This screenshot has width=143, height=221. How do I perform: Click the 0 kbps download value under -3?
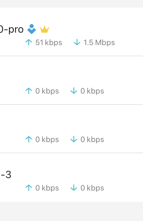[x=92, y=188]
